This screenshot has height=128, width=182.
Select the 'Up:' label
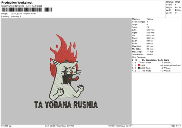coord(133,35)
